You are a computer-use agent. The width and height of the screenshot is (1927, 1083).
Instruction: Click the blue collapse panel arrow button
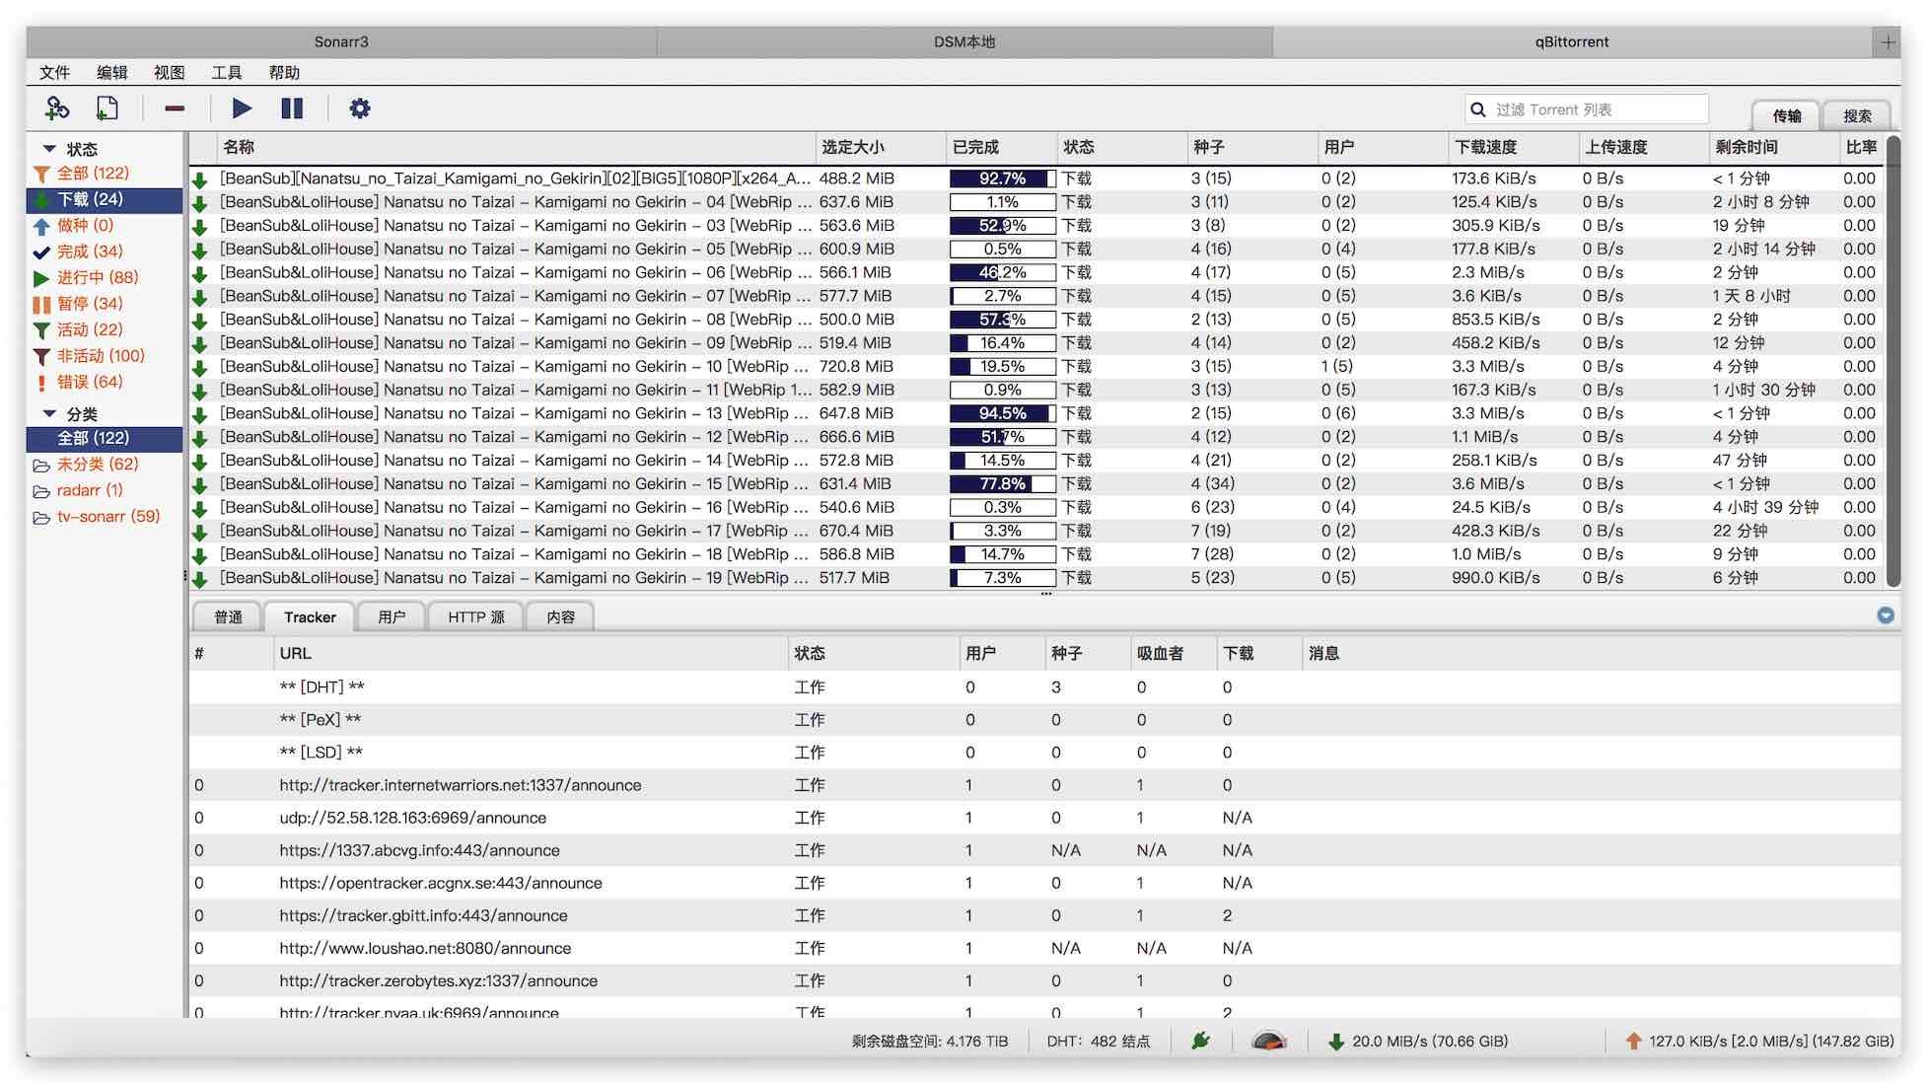point(1885,615)
